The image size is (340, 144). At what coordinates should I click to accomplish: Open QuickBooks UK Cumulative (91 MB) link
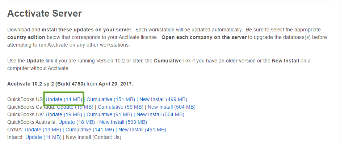109,114
